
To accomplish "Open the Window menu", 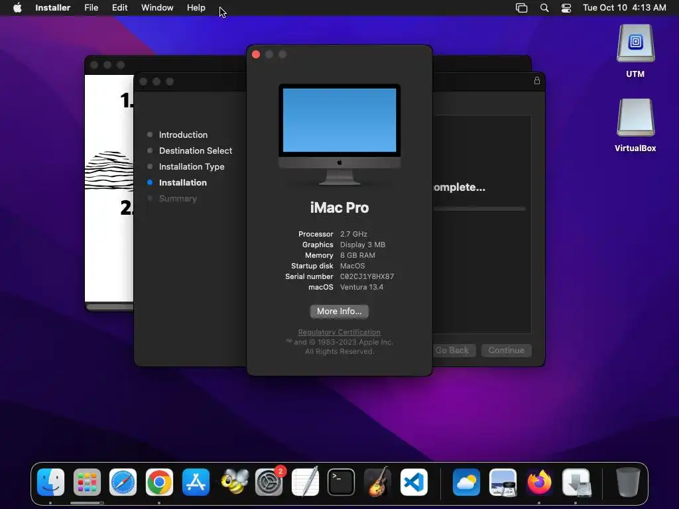I will (x=157, y=8).
